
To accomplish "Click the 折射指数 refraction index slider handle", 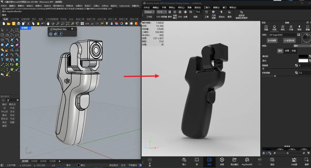I will [275, 76].
